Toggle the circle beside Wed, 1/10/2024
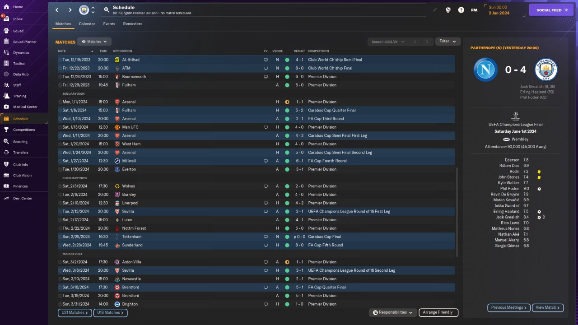The height and width of the screenshot is (325, 578). [60, 119]
